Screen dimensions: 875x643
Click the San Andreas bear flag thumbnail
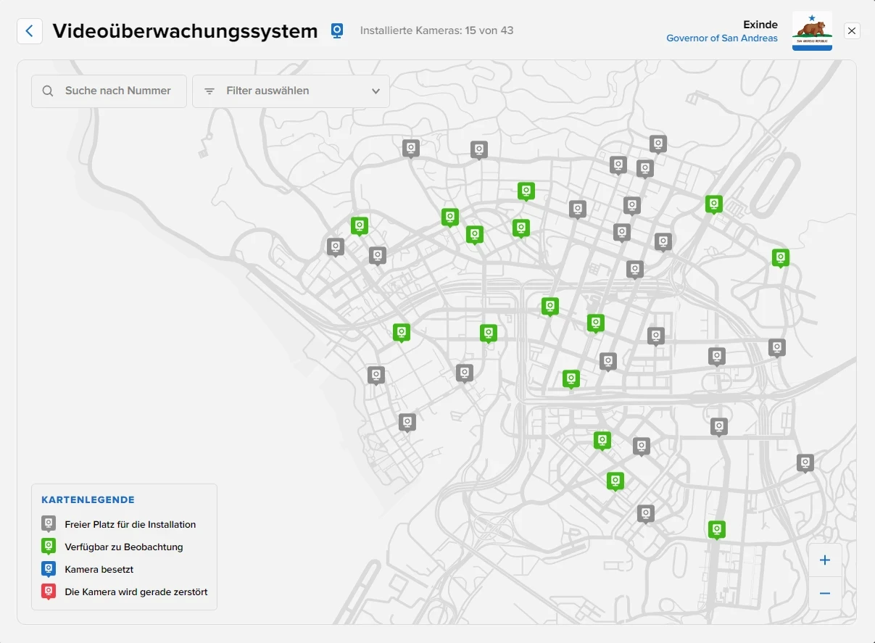tap(811, 30)
